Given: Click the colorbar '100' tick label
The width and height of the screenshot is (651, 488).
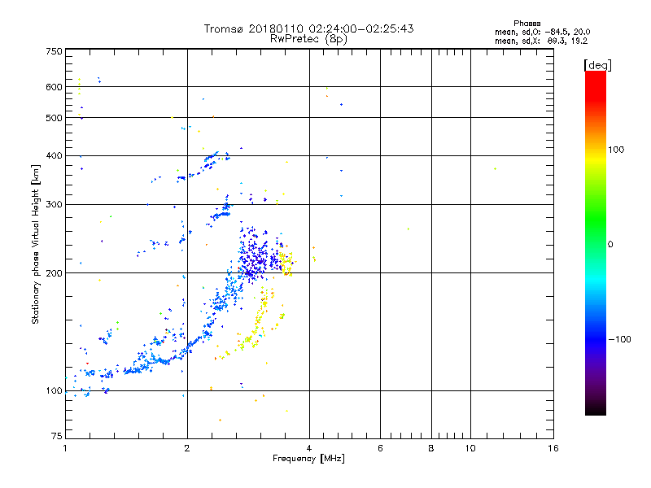Looking at the screenshot, I should [x=616, y=150].
